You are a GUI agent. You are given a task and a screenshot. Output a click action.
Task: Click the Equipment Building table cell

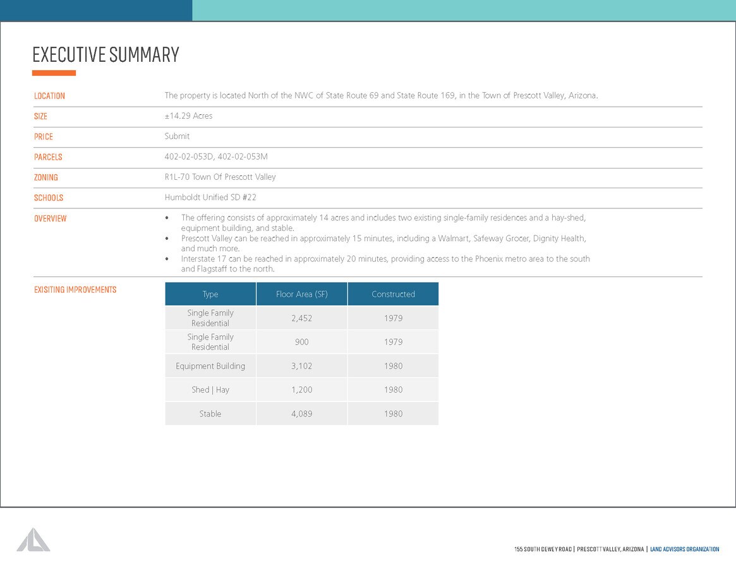[210, 366]
